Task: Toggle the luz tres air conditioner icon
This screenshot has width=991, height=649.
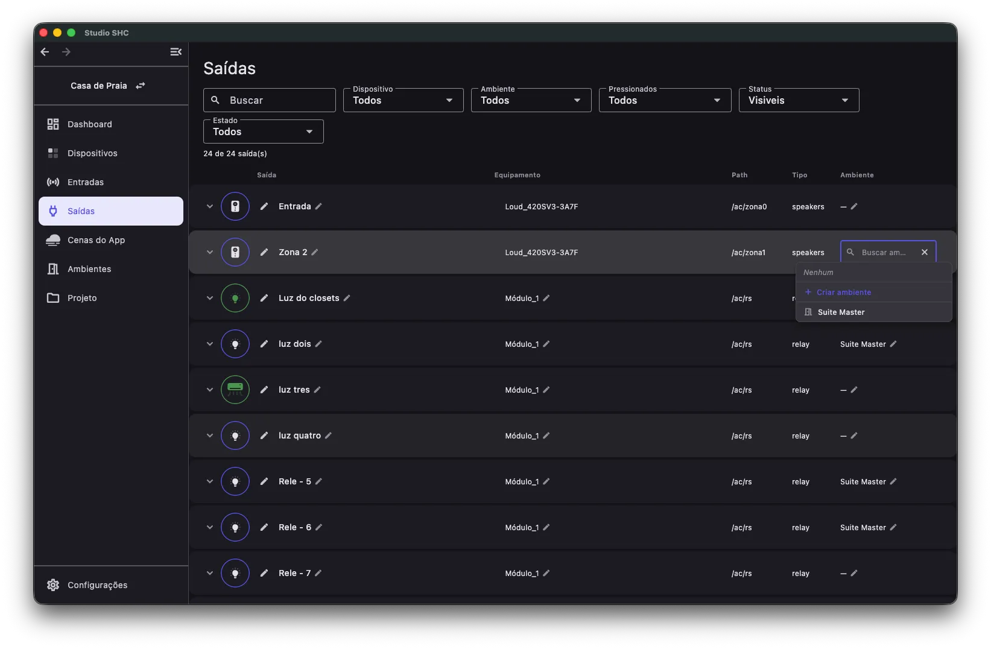Action: (235, 390)
